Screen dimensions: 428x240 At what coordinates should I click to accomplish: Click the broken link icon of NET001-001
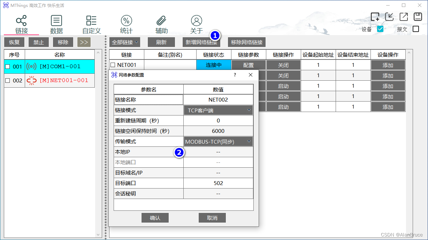pyautogui.click(x=31, y=80)
